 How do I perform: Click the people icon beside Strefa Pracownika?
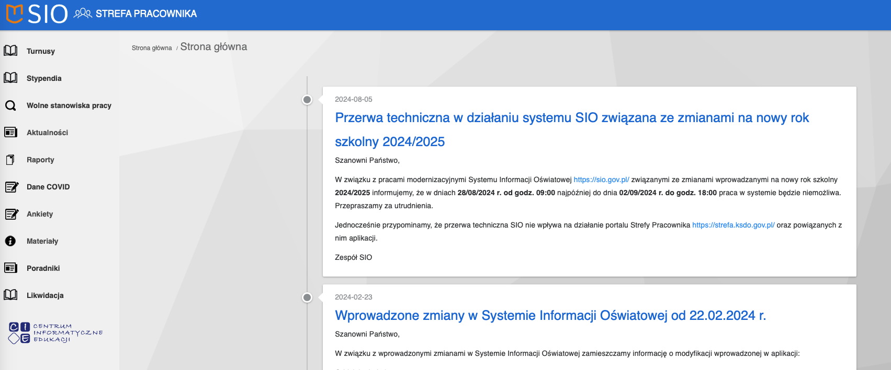point(83,14)
